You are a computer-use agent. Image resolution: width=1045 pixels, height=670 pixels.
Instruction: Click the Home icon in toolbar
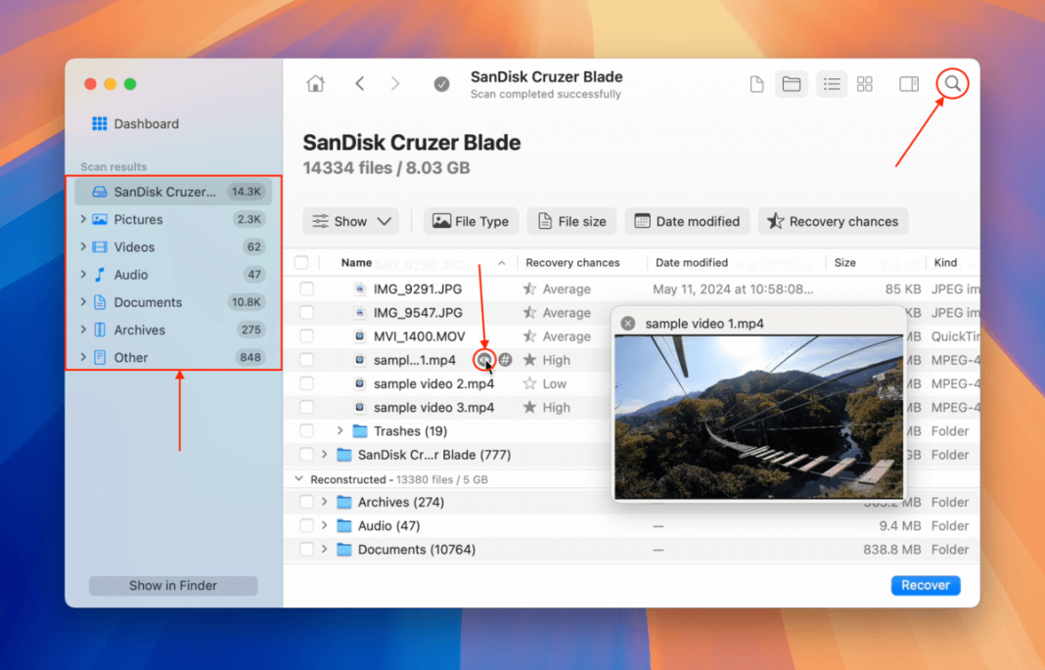(315, 84)
